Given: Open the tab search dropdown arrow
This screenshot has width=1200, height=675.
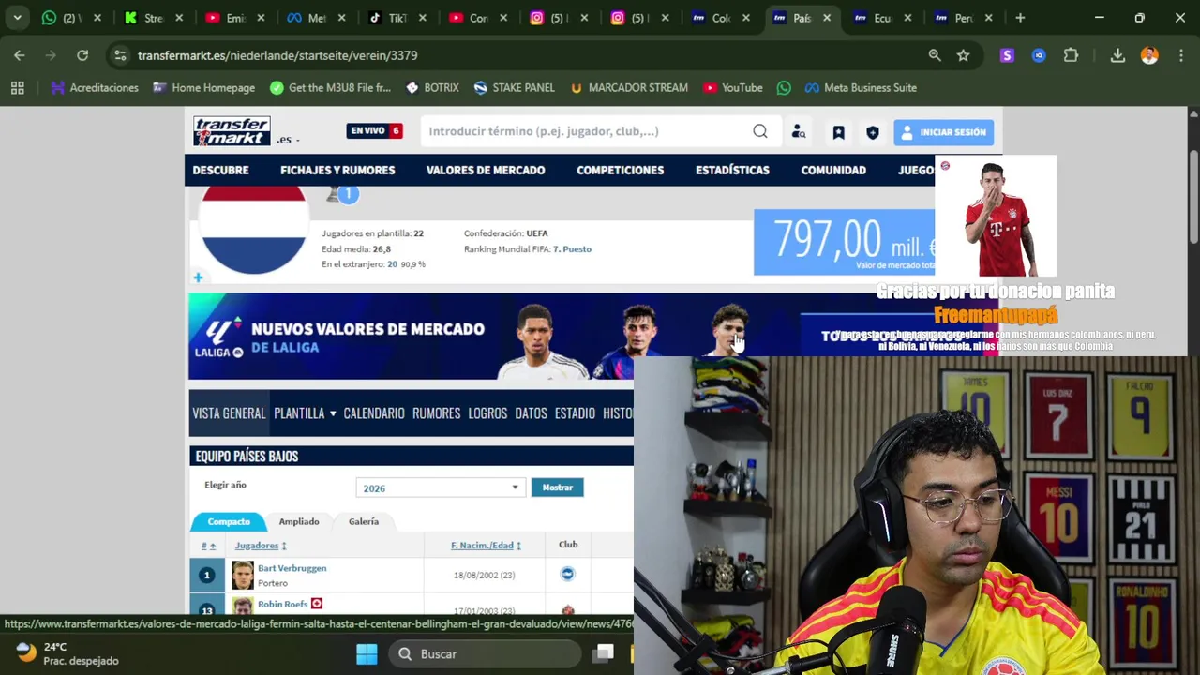Looking at the screenshot, I should point(17,17).
